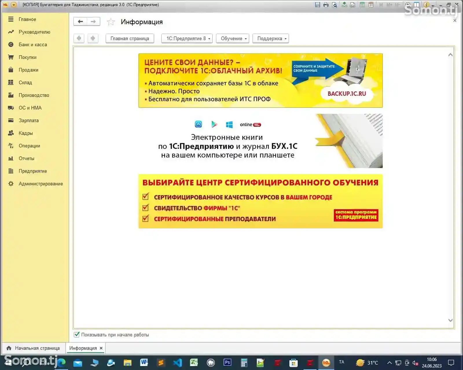Open the Главное section

coord(27,19)
